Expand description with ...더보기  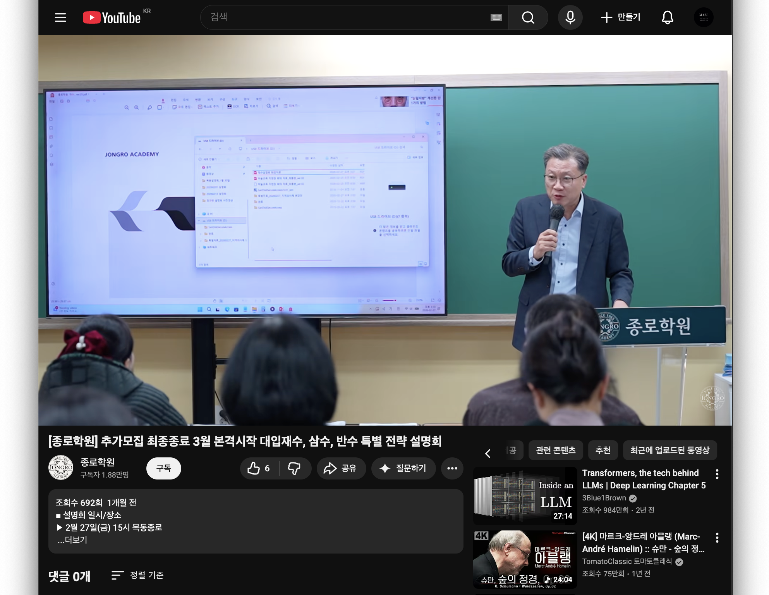[72, 540]
